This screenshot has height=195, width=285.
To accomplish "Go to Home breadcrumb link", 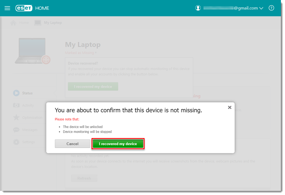I will click(24, 23).
